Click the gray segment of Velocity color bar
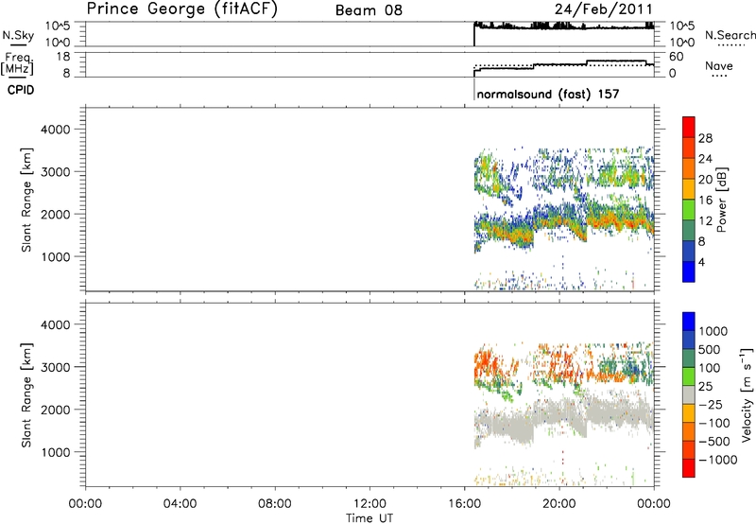This screenshot has height=524, width=756. [x=689, y=395]
